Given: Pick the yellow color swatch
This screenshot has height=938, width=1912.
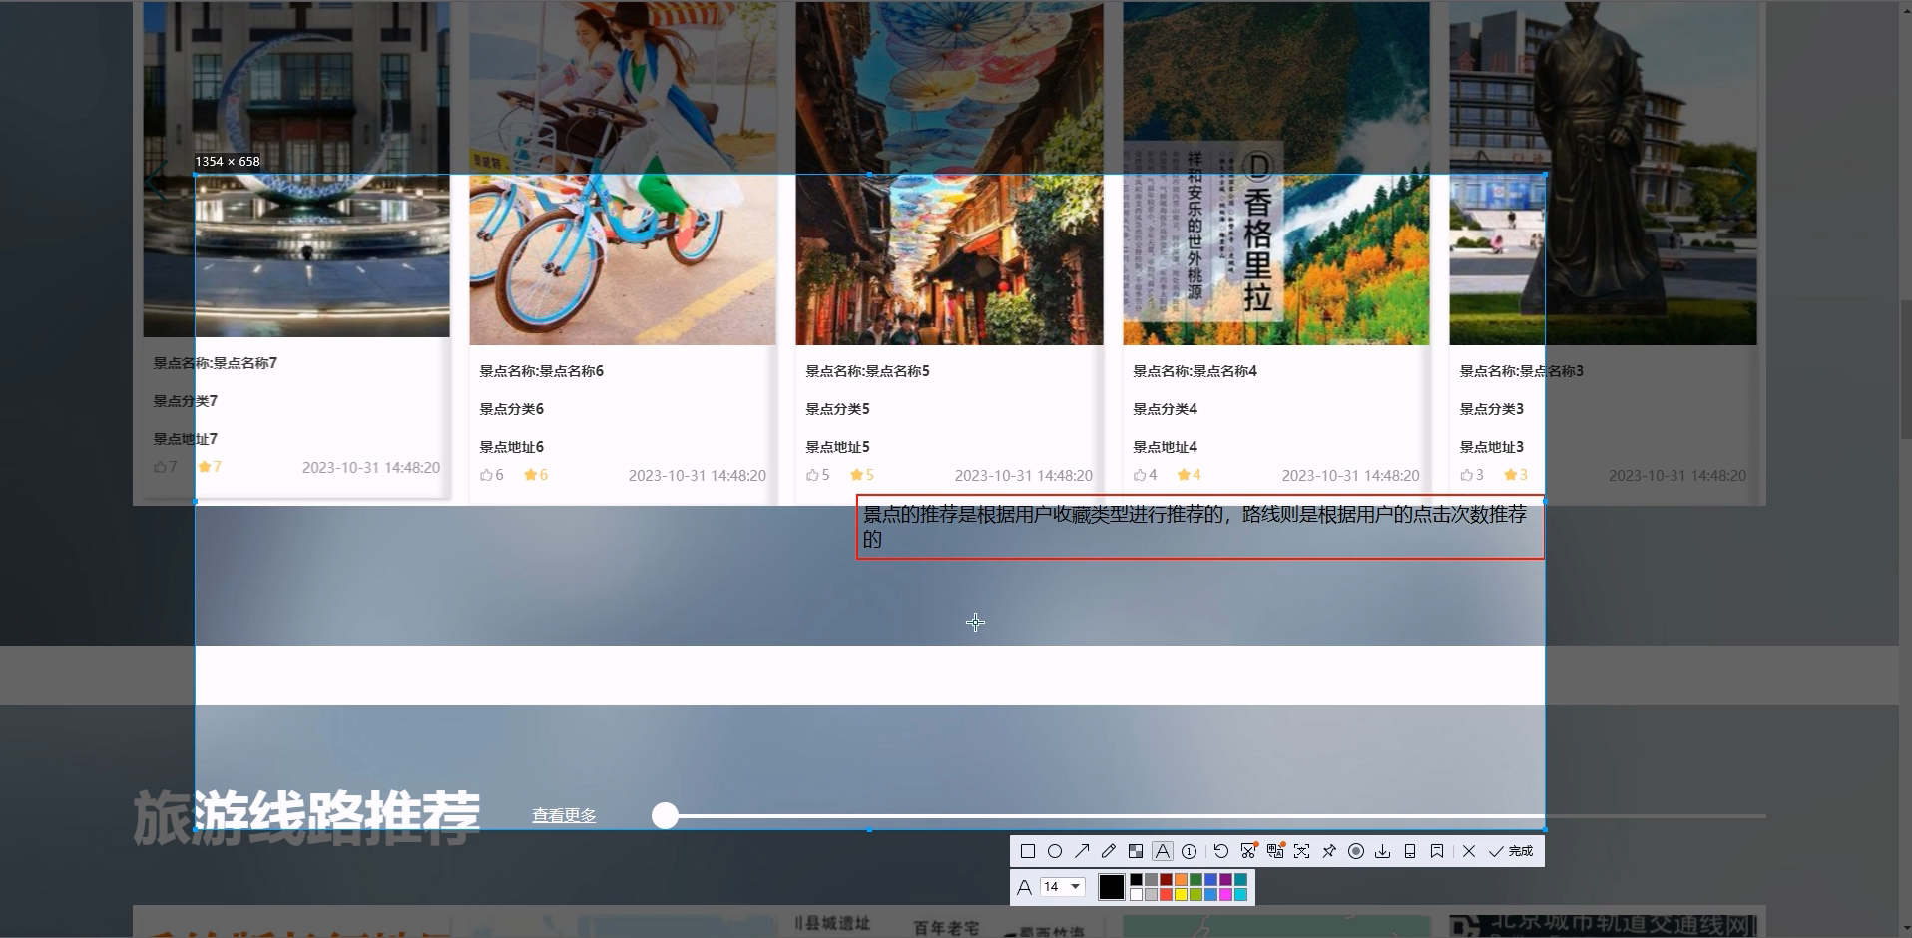Looking at the screenshot, I should (x=1181, y=894).
